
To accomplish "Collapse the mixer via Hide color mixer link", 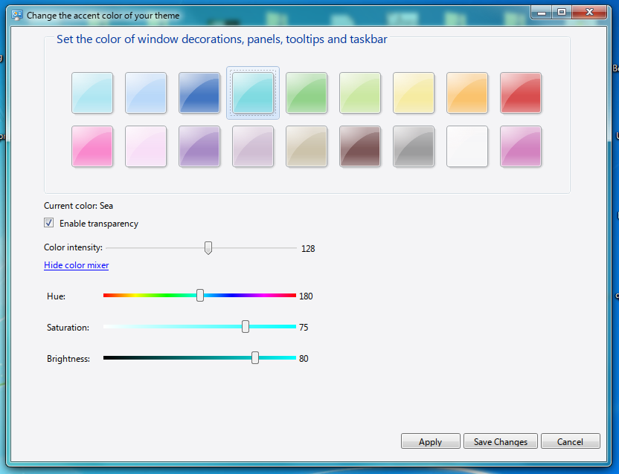I will click(76, 264).
